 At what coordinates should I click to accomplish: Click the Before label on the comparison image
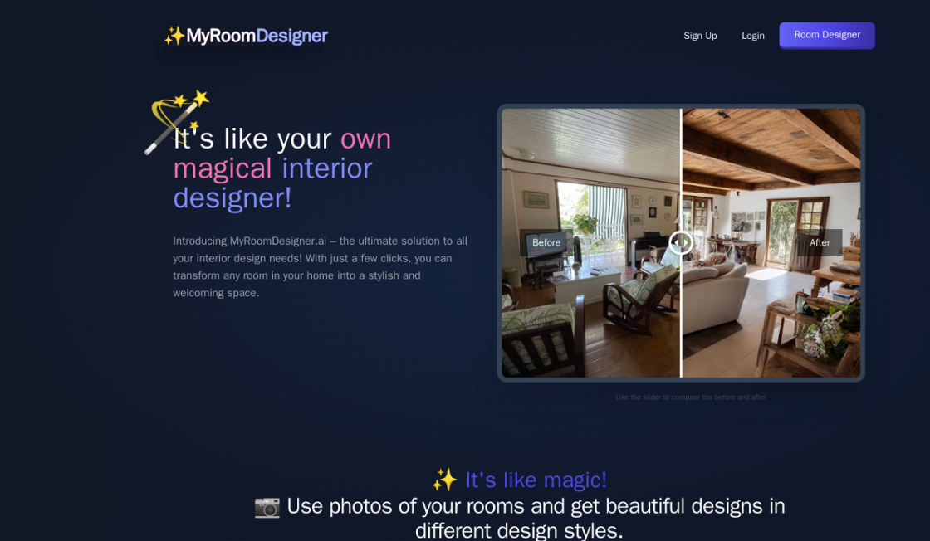pyautogui.click(x=546, y=242)
